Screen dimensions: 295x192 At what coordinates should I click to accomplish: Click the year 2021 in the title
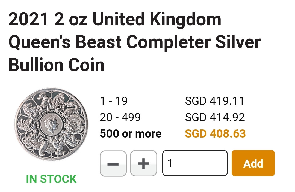tap(29, 20)
